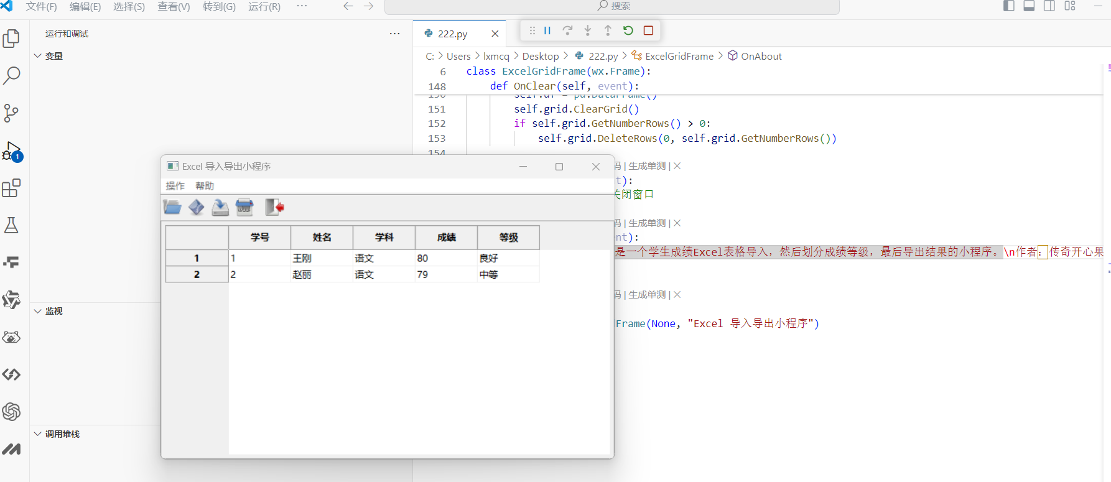Image resolution: width=1111 pixels, height=482 pixels.
Task: Click the save-to-disk export toolbar icon
Action: tap(220, 207)
